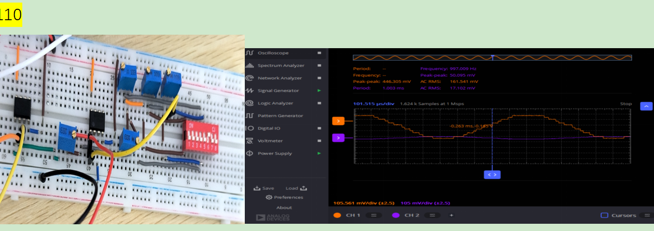The image size is (654, 231).
Task: Select the Logic Analyzer menu label
Action: [275, 103]
